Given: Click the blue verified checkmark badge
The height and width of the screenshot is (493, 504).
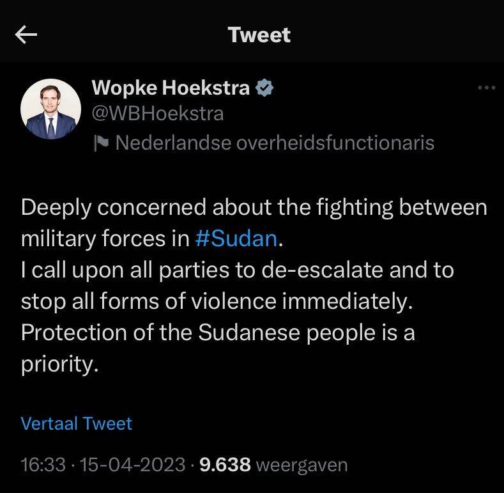Looking at the screenshot, I should coord(264,88).
